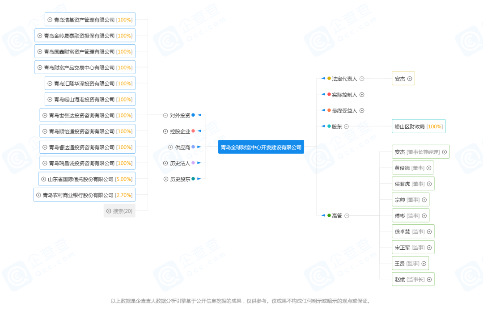Click the 历史股东 label
This screenshot has height=311, width=483.
(180, 179)
